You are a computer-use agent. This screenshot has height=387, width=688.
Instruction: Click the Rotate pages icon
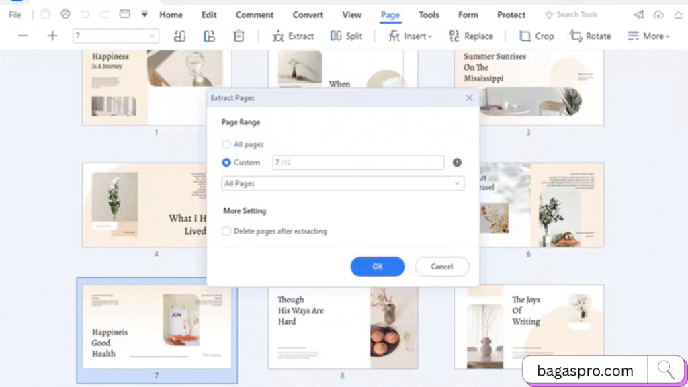(x=576, y=36)
